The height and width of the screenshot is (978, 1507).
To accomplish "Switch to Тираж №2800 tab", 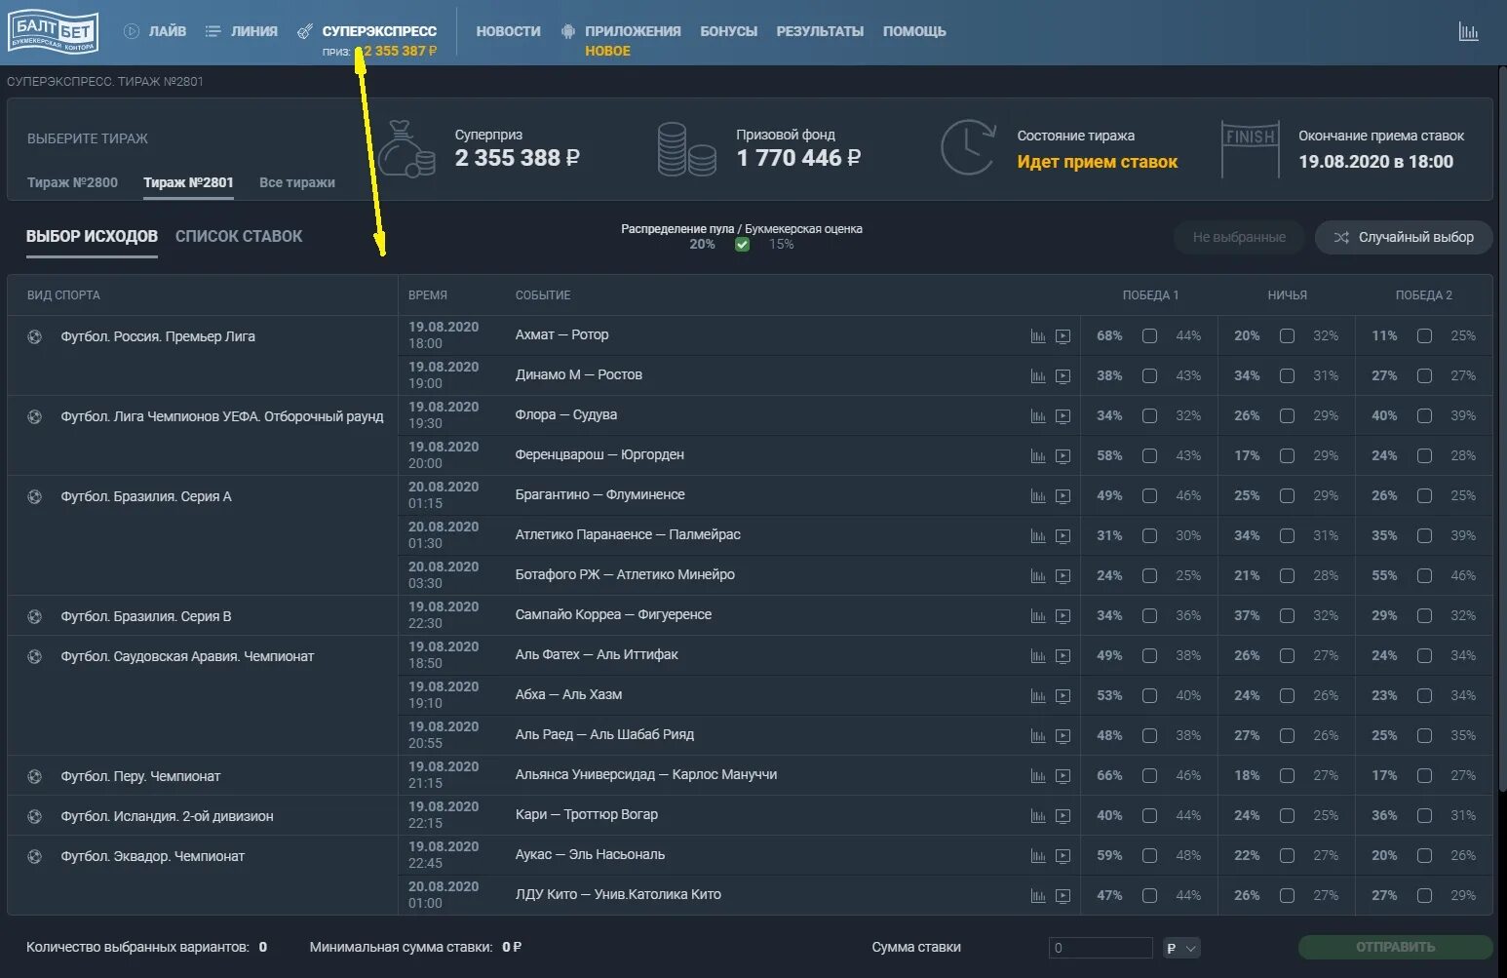I will (72, 182).
